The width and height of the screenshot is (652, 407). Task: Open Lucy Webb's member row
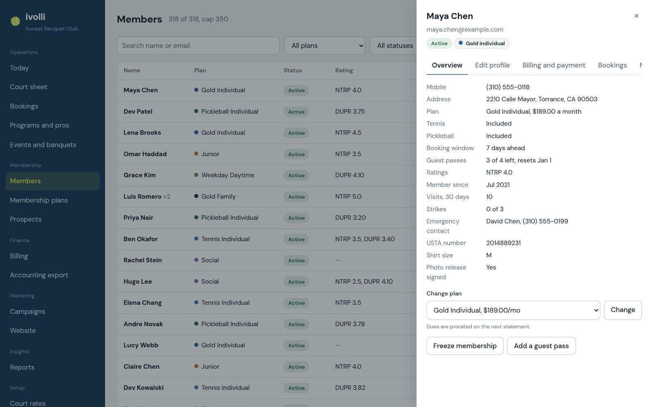click(267, 346)
